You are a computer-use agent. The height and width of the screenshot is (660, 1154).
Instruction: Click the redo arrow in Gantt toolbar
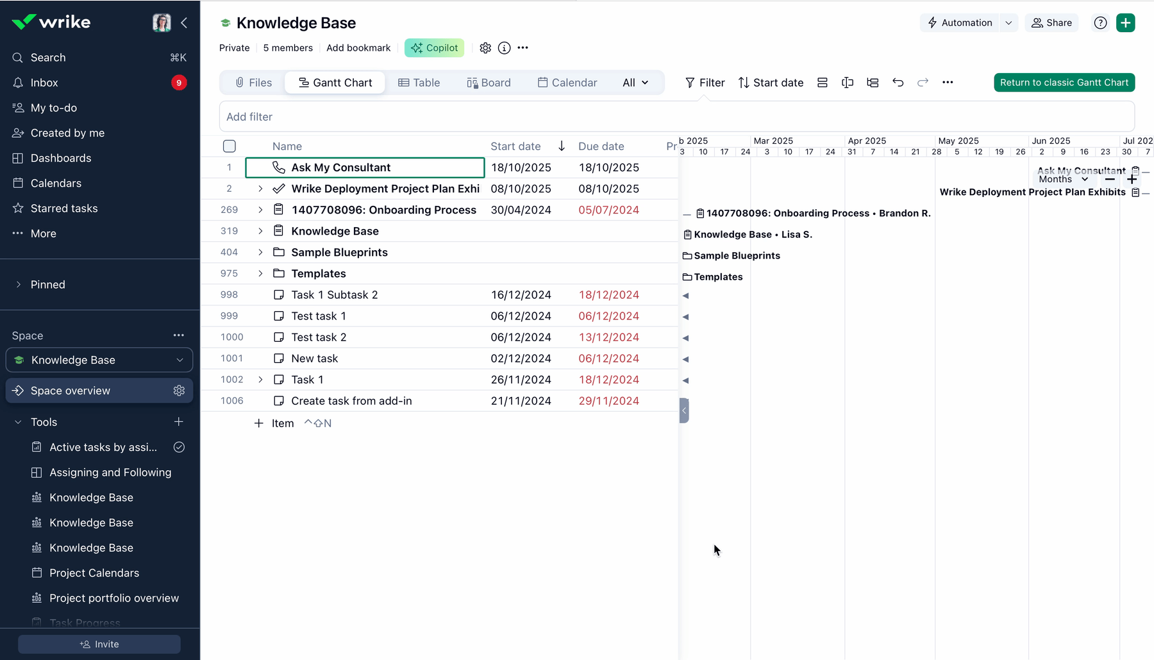tap(923, 83)
